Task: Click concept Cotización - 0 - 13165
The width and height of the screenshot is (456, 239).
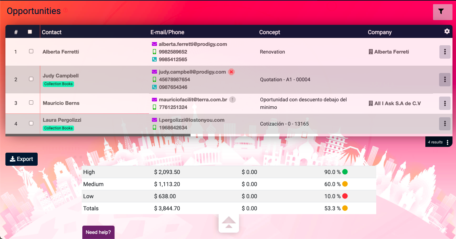Action: pos(284,124)
